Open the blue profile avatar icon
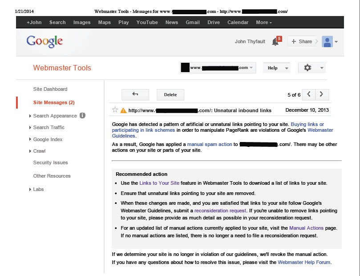 [327, 41]
